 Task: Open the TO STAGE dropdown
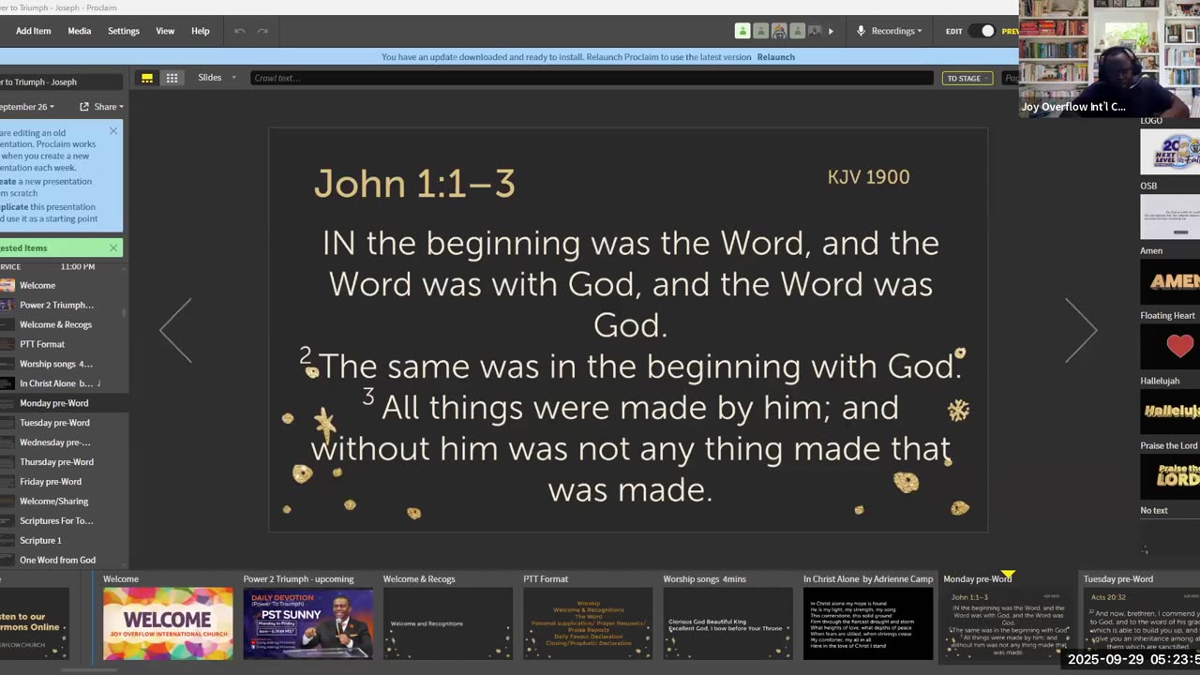point(967,78)
